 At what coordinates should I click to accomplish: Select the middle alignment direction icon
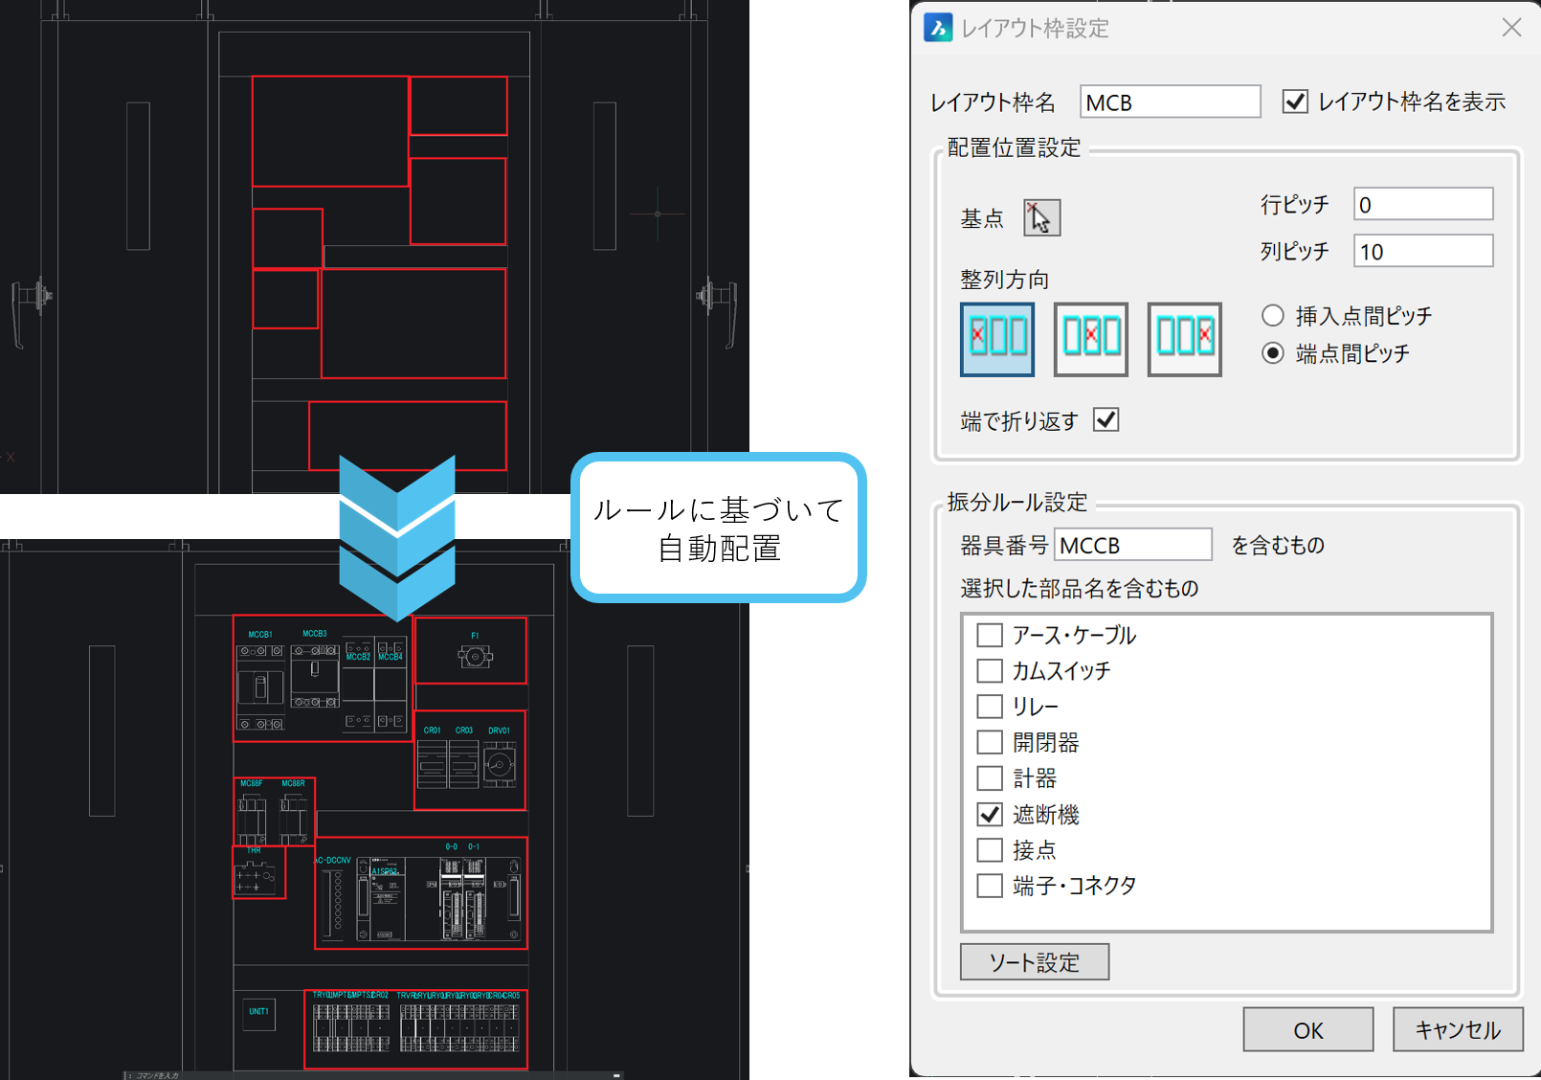coord(1090,339)
